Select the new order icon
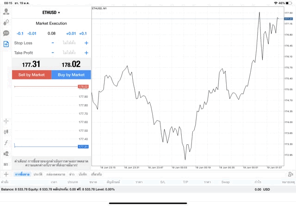 point(6,44)
